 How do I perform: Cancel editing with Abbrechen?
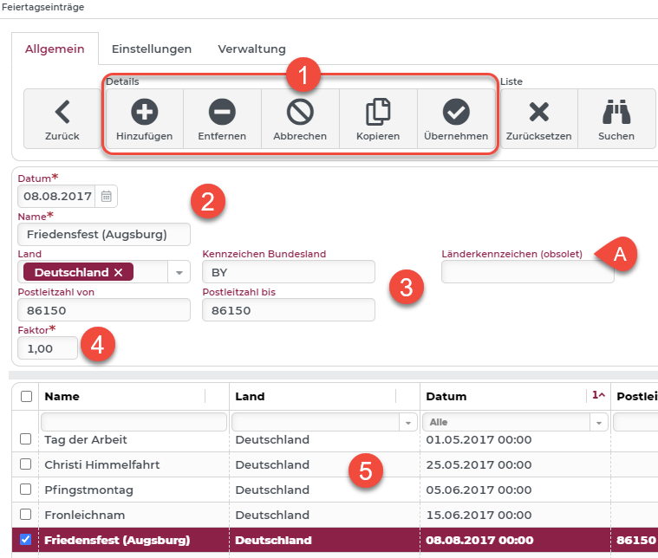(300, 119)
